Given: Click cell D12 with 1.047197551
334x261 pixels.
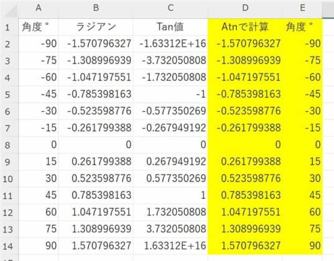Looking at the screenshot, I should (x=245, y=213).
